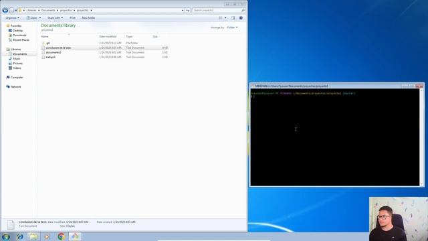The width and height of the screenshot is (428, 241).
Task: Open Explorer help with the question mark
Action: click(241, 18)
